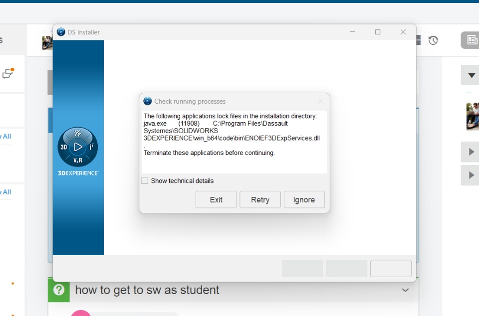479x316 pixels.
Task: Expand the lower right-pointing arrow panel
Action: click(471, 175)
